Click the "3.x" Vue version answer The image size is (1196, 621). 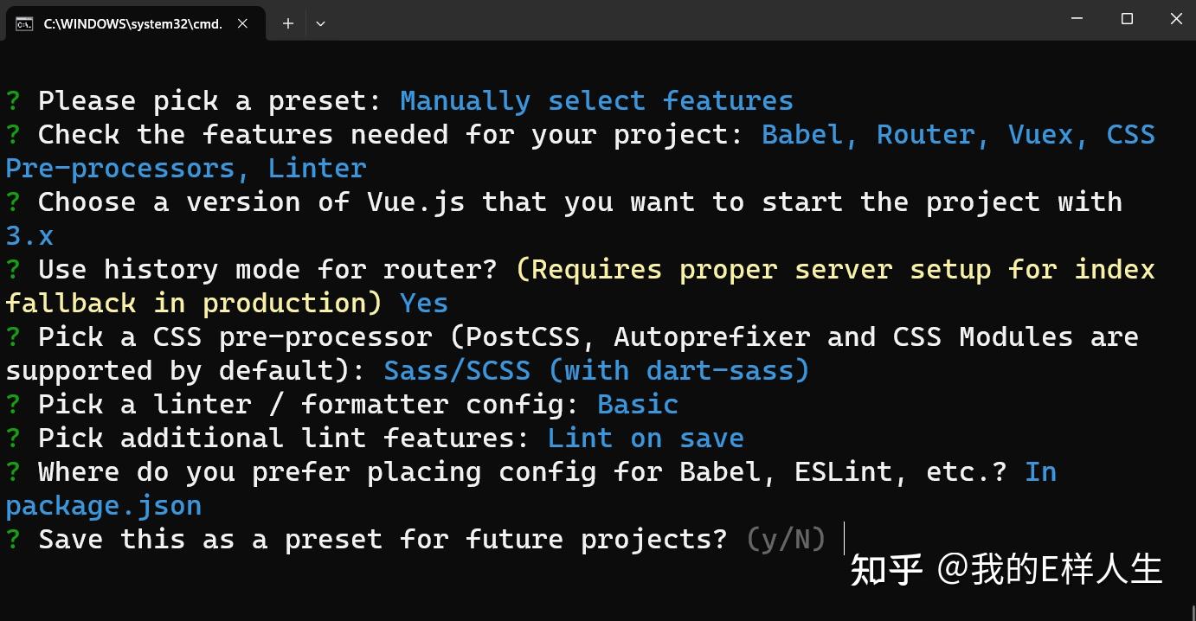[x=29, y=235]
